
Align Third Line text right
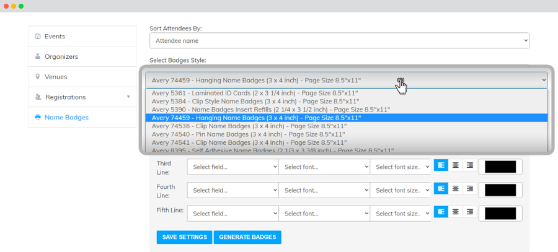click(x=470, y=165)
